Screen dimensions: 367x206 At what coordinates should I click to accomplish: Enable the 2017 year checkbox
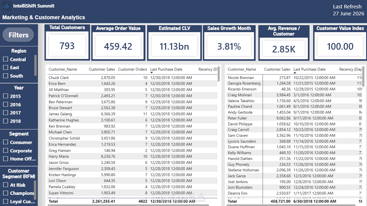(x=6, y=113)
